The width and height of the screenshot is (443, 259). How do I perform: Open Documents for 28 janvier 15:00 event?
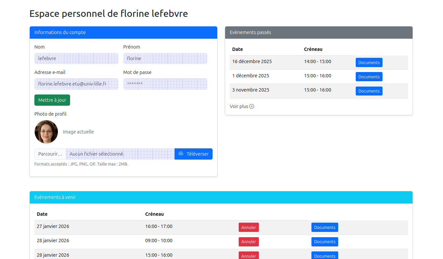tap(325, 256)
